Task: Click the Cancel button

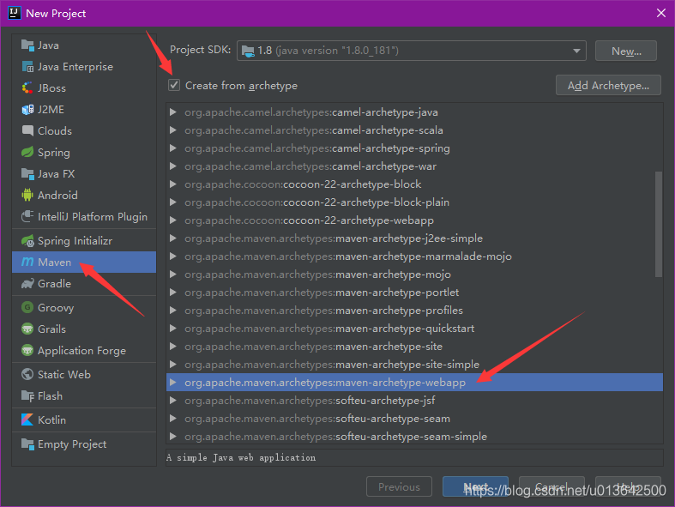Action: point(551,486)
